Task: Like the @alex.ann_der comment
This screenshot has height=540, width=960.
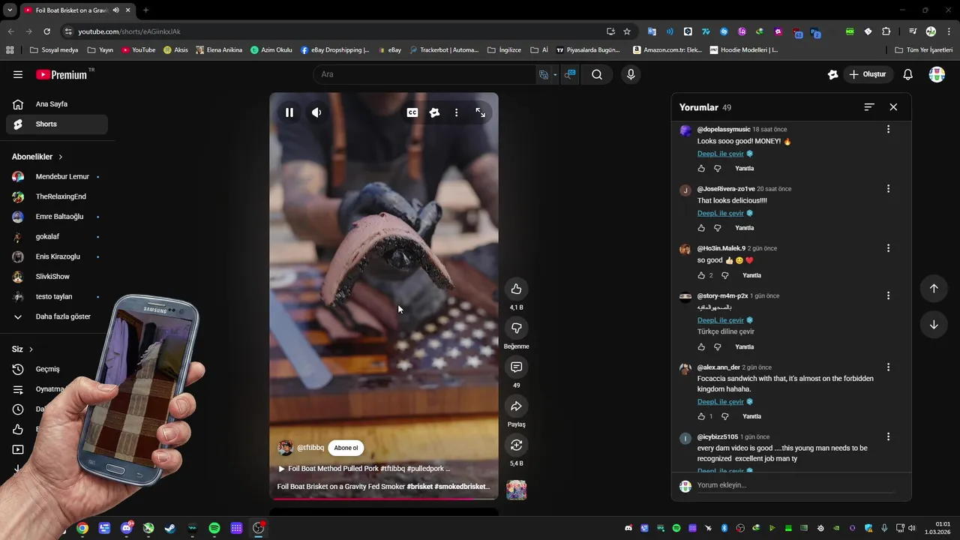Action: click(x=701, y=416)
